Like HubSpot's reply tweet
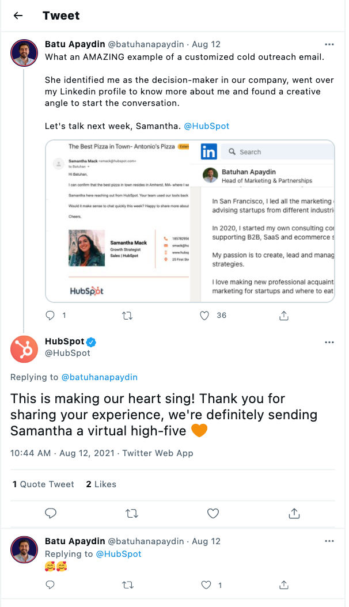Viewport: 349px width, 607px height. point(213,513)
